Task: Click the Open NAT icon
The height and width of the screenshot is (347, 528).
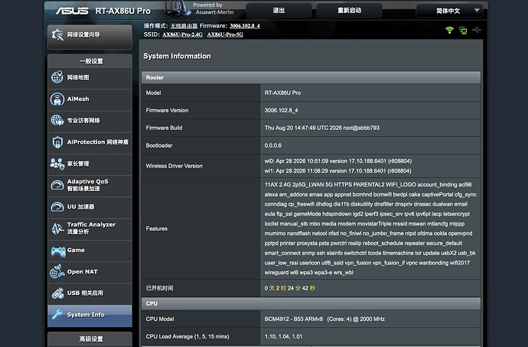Action: [x=57, y=271]
